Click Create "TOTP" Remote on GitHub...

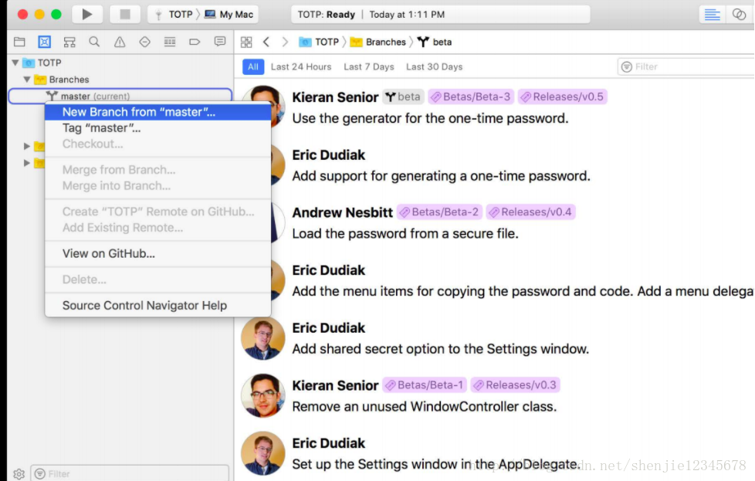[x=158, y=212]
